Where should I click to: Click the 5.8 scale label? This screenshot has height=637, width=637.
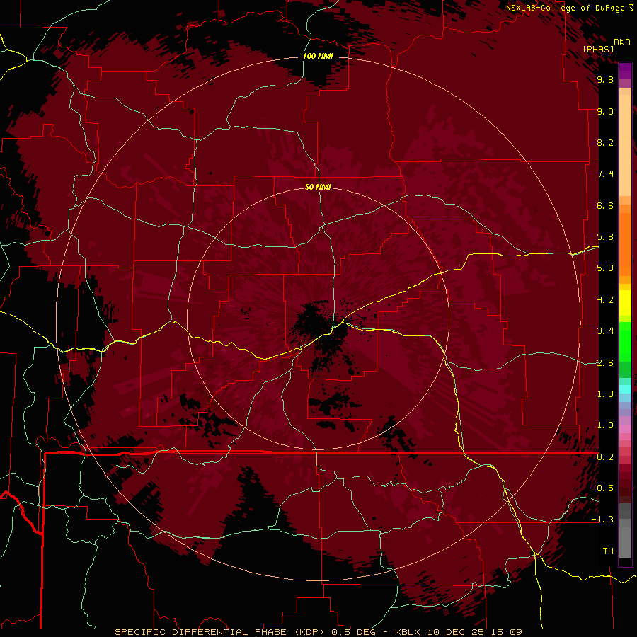[x=605, y=237]
